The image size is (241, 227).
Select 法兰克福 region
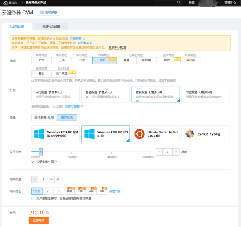[x=64, y=74]
